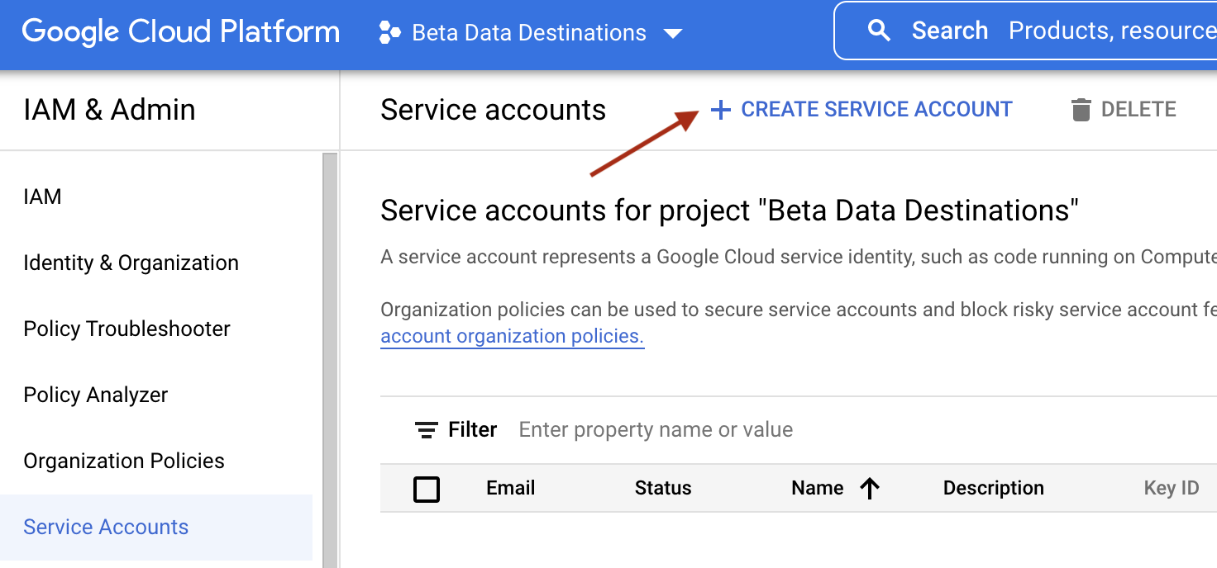Click the search magnifier icon

pos(880,31)
